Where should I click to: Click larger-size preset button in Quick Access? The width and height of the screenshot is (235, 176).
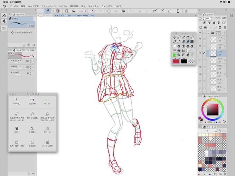47,117
